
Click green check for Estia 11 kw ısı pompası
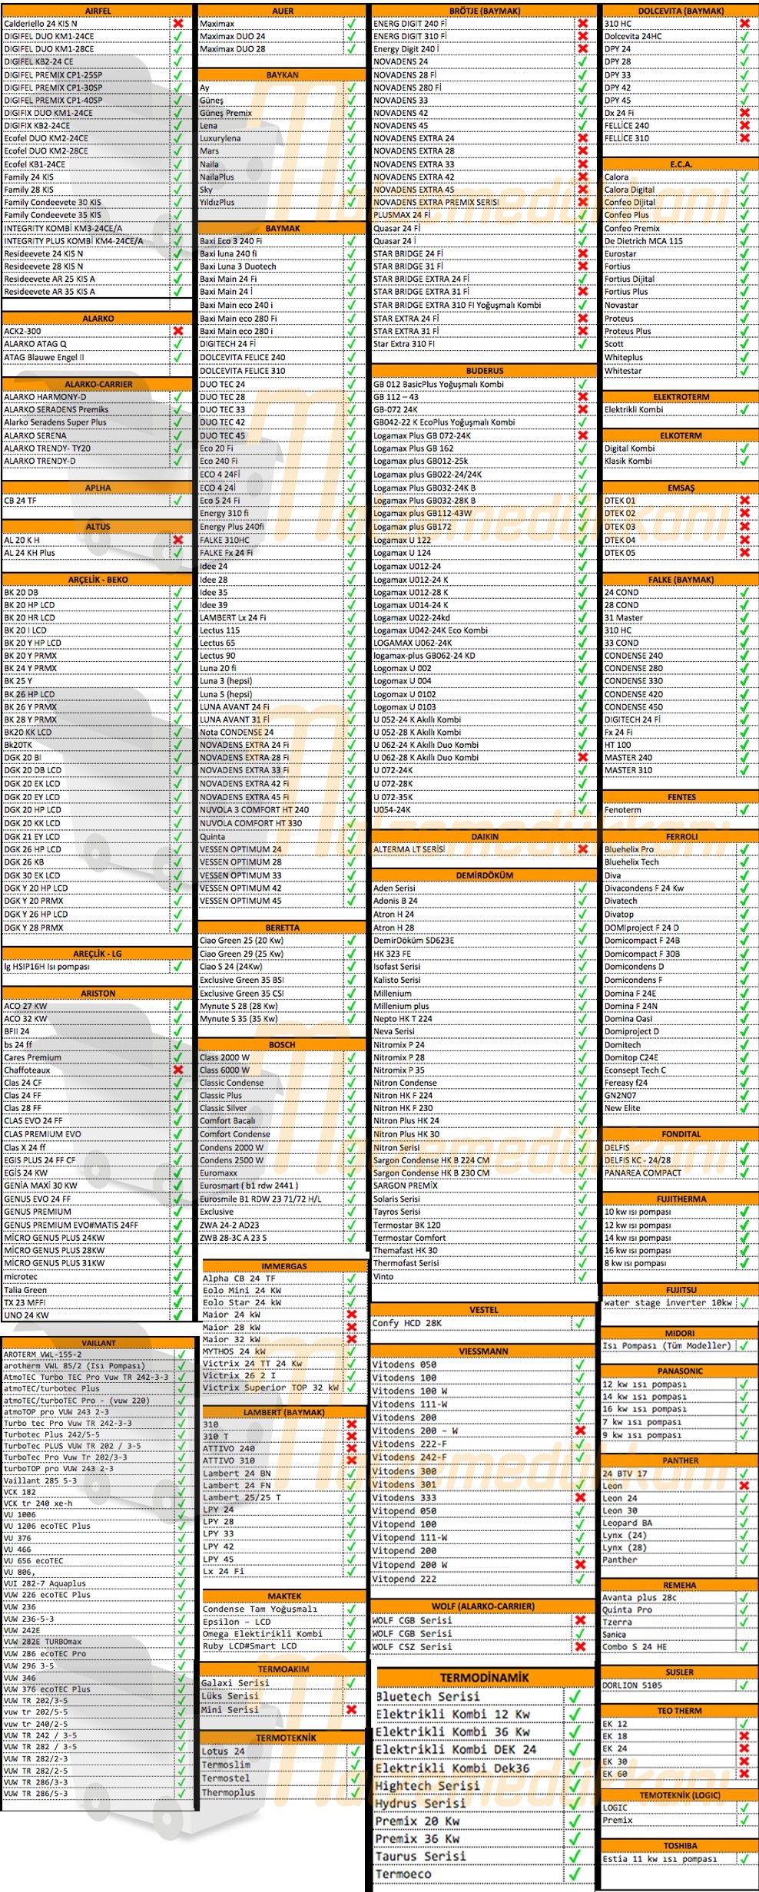(744, 1859)
